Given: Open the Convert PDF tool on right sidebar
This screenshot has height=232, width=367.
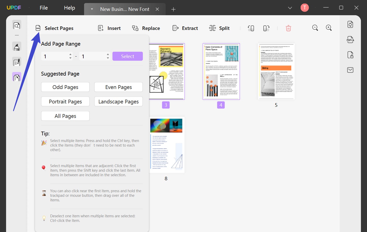Looking at the screenshot, I should click(x=350, y=24).
